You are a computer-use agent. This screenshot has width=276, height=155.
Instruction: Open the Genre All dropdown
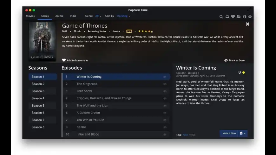click(x=98, y=16)
